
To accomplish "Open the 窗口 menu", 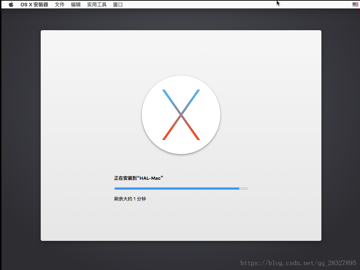I will (118, 5).
